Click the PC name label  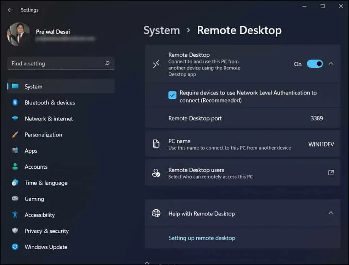tap(179, 141)
